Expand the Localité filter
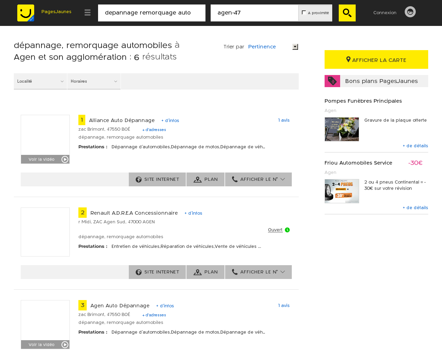 [x=40, y=81]
